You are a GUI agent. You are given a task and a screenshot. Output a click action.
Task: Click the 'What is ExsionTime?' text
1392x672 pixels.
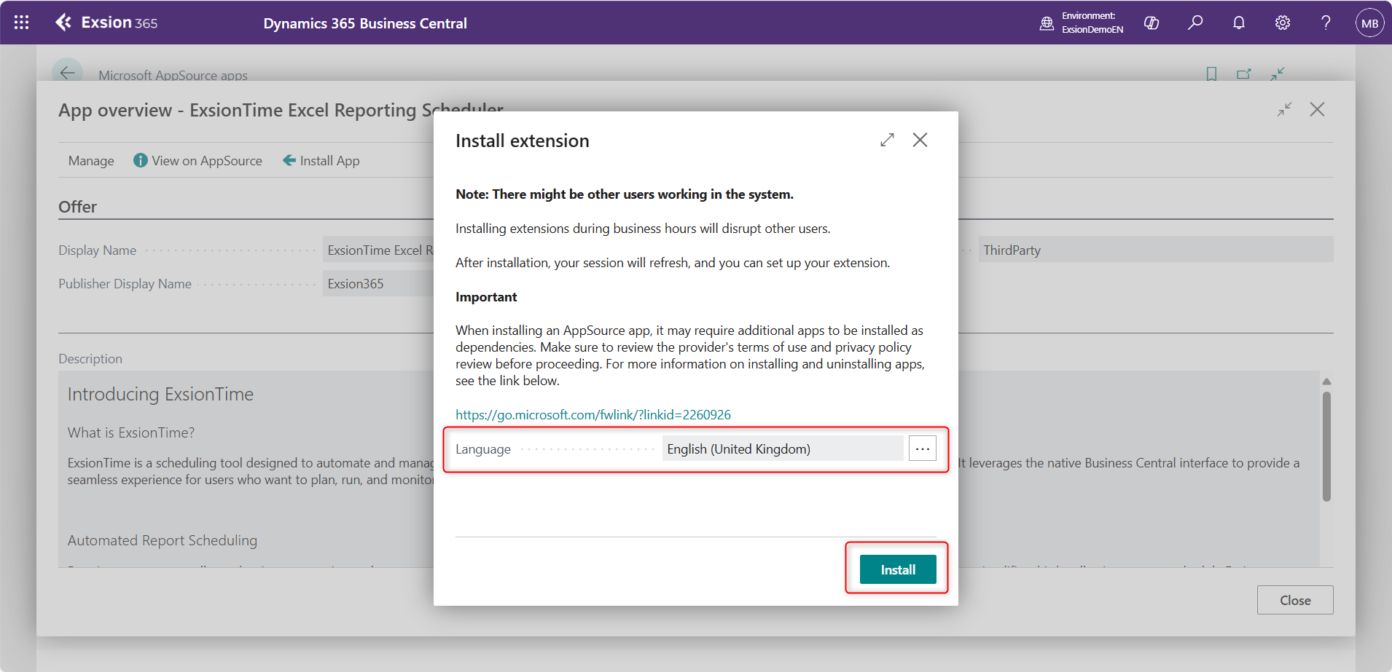(x=131, y=432)
